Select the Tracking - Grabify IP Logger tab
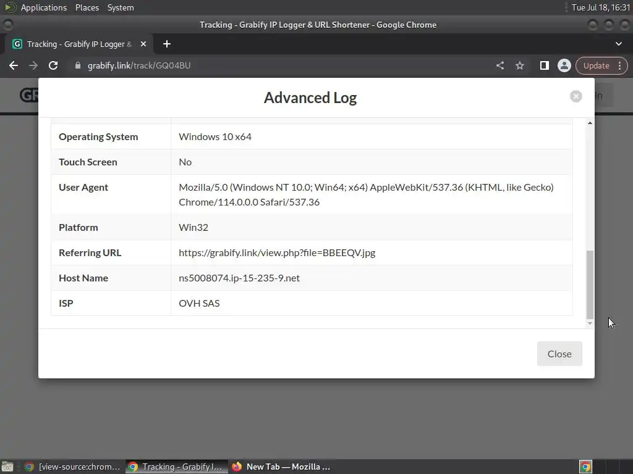633x474 pixels. [x=79, y=44]
